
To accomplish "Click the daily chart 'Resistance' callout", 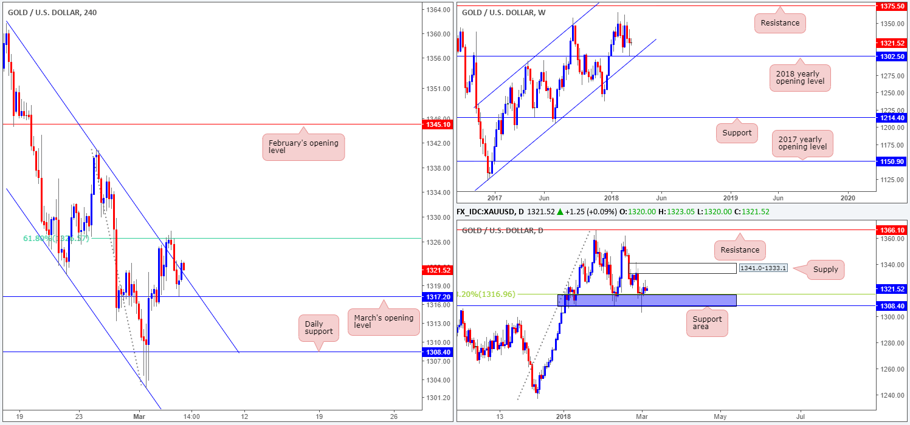I will (740, 250).
